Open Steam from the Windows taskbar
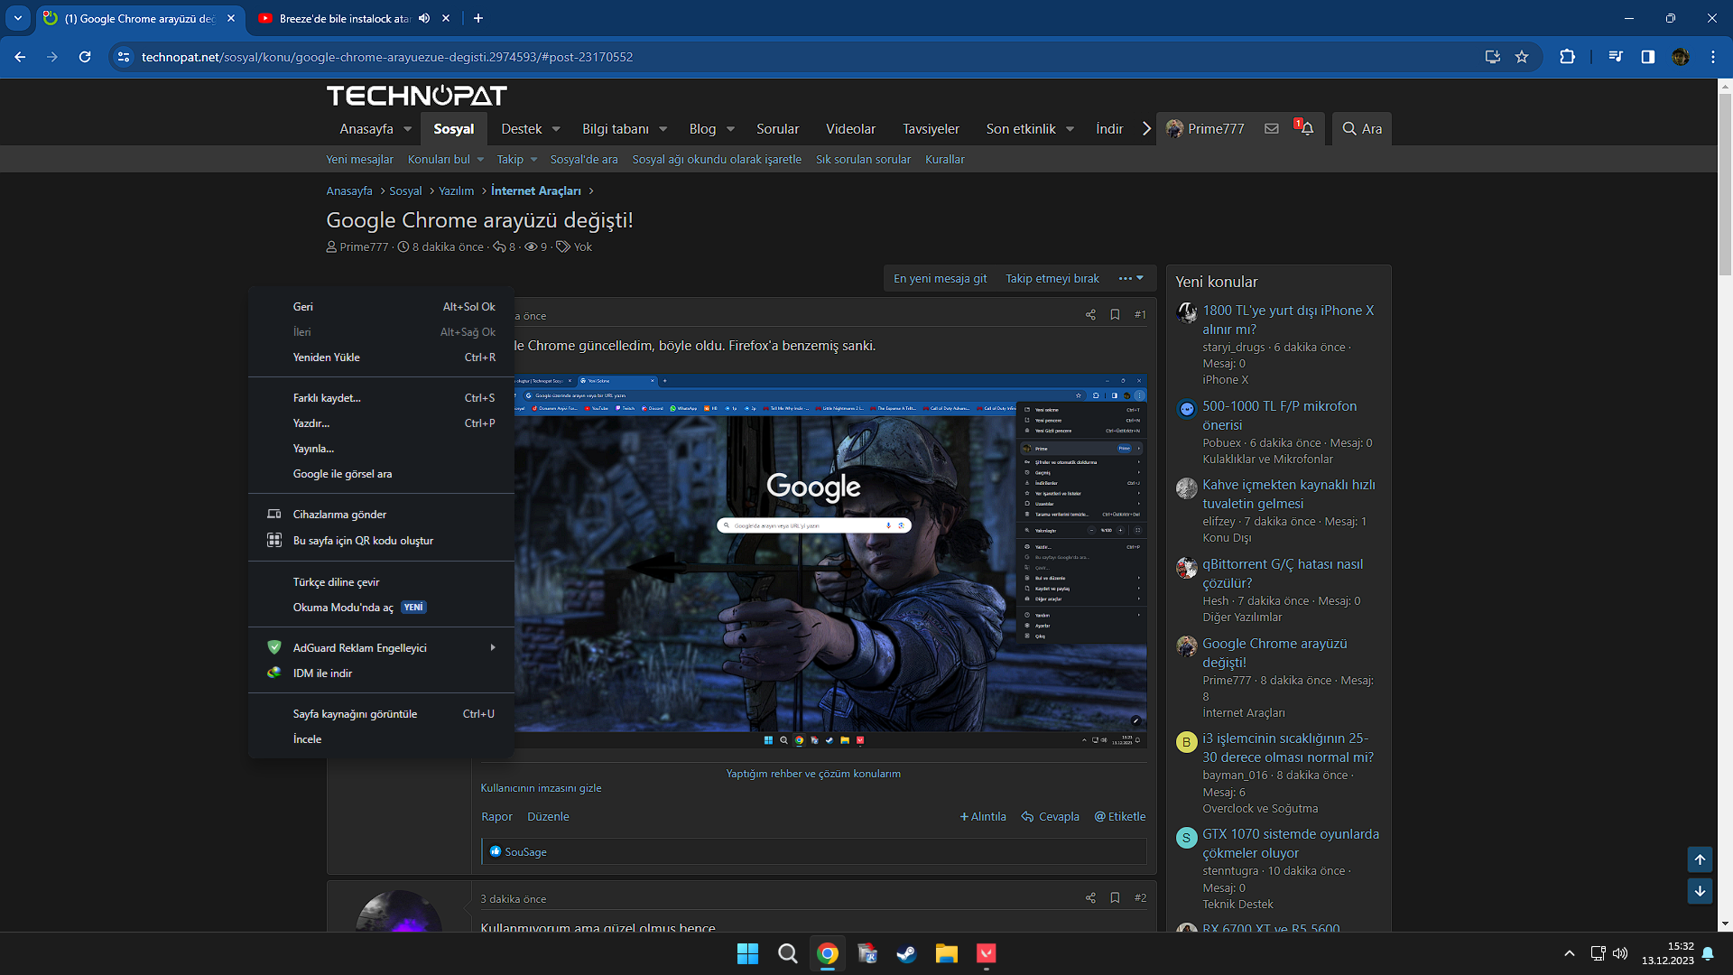 pyautogui.click(x=906, y=954)
